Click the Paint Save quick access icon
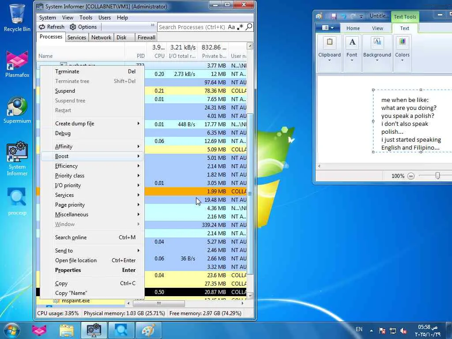This screenshot has height=339, width=452. pyautogui.click(x=334, y=16)
